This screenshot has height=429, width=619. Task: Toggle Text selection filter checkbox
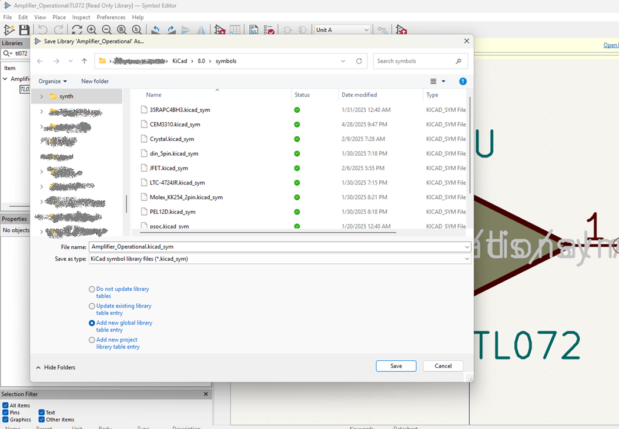point(42,413)
